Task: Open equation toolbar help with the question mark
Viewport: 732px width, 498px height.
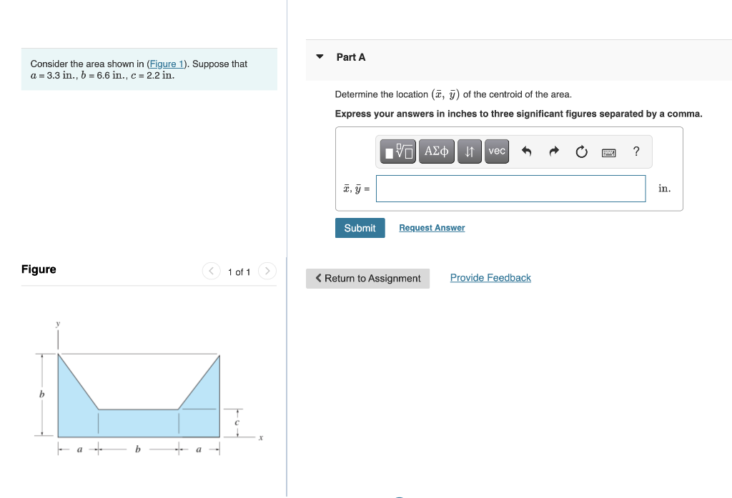Action: [635, 151]
